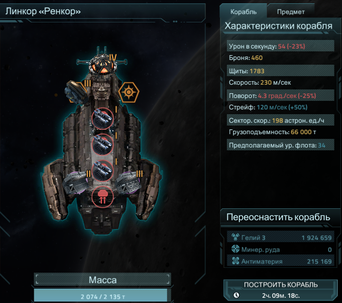Screen dimensions: 342x303
Task: Select the middle red turret weapon slot
Action: point(103,145)
